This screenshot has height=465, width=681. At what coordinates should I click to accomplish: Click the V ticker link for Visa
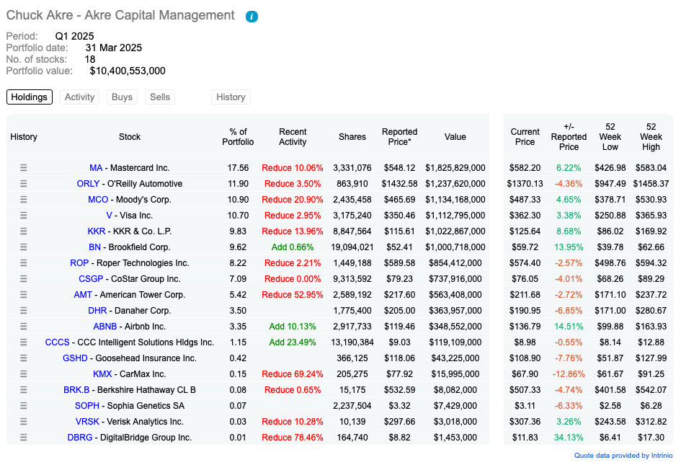(109, 216)
